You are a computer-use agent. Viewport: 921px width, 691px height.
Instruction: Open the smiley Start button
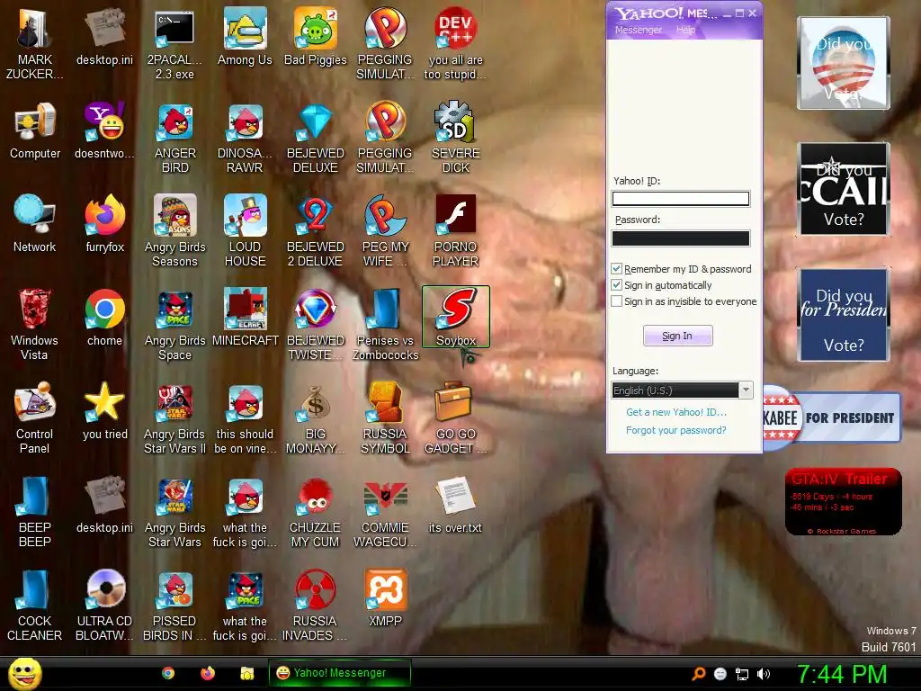click(25, 673)
